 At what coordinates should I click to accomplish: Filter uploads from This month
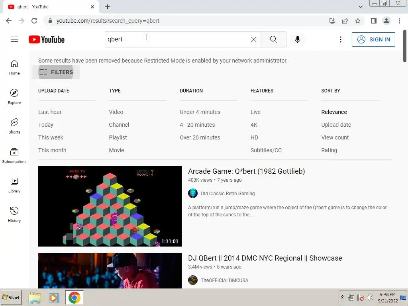(x=52, y=150)
